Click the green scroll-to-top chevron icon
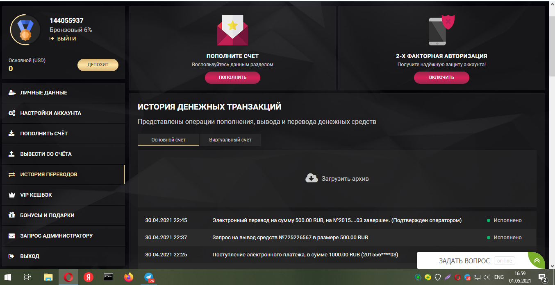 [537, 260]
